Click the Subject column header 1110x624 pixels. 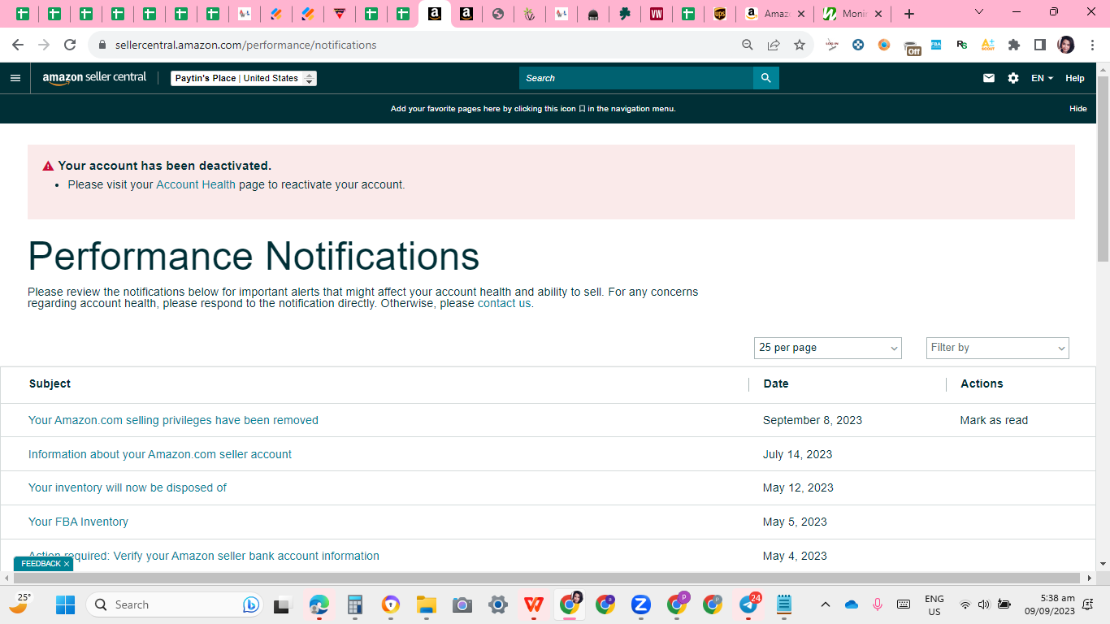pos(50,383)
